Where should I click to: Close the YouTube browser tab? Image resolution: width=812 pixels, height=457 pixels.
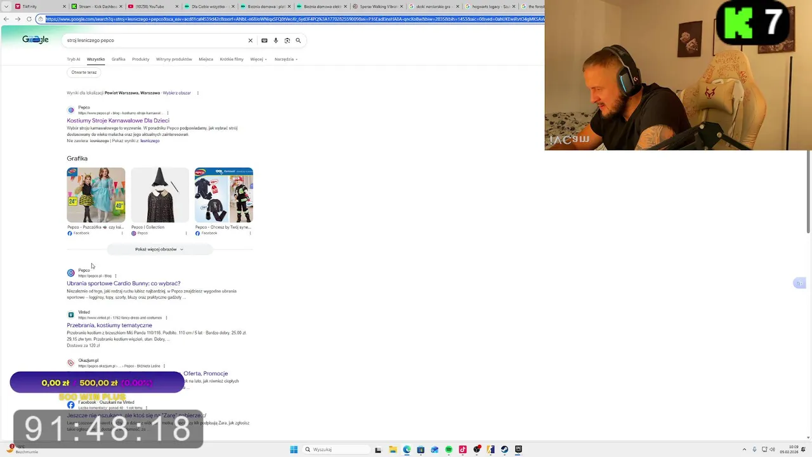tap(177, 6)
